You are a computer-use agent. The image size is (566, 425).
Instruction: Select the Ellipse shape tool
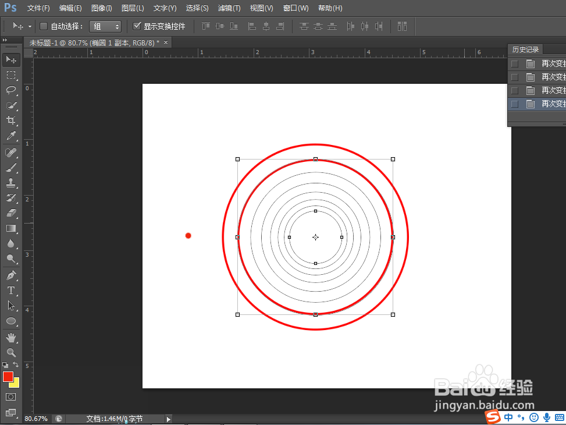(11, 321)
